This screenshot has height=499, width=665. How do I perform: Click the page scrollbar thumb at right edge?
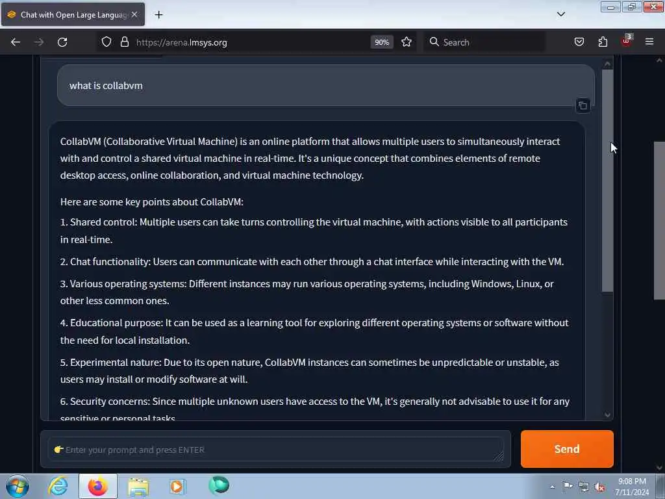pos(659,221)
